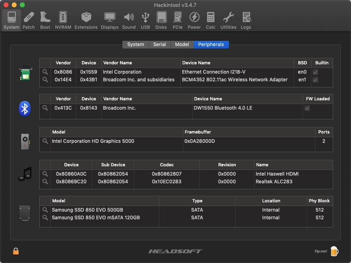Open the Calc section

pyautogui.click(x=211, y=21)
